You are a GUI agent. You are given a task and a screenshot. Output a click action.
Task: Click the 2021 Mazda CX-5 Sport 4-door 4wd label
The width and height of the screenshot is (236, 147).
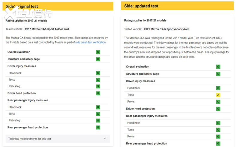coord(167,29)
